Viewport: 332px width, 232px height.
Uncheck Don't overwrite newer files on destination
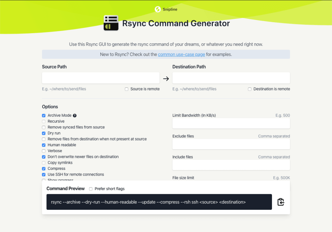(x=44, y=157)
